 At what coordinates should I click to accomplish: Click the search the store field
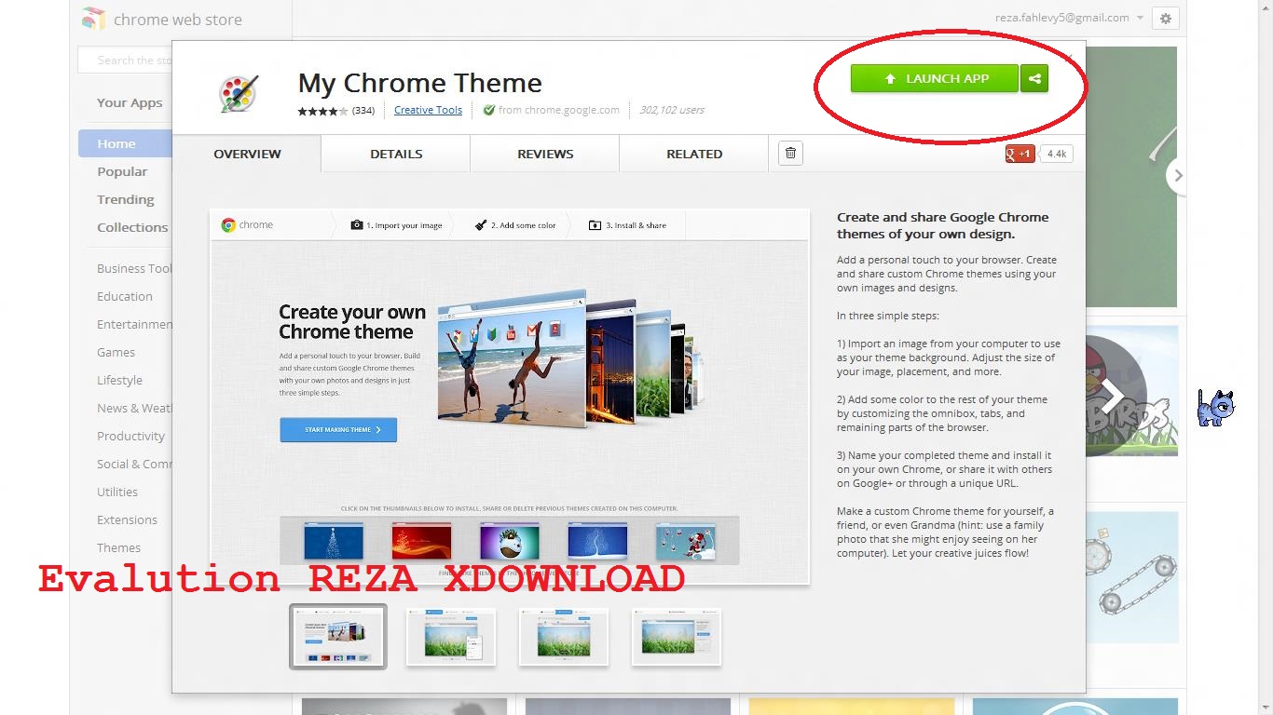(x=126, y=61)
